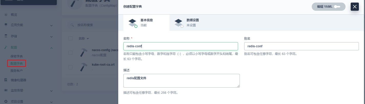Select the kube-root-ca.crt row checkbox
The image size is (365, 104).
point(70,67)
